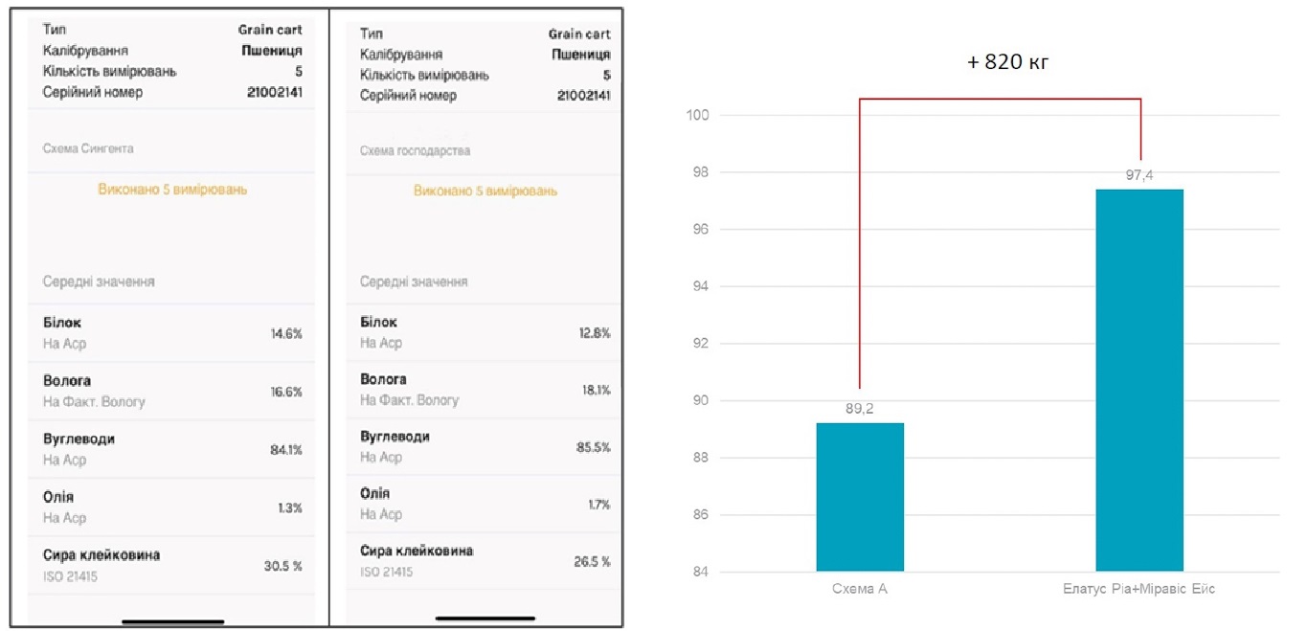
Task: Click the Елатус Ріа+Міравіс Ейс teal bar
Action: click(x=1139, y=381)
